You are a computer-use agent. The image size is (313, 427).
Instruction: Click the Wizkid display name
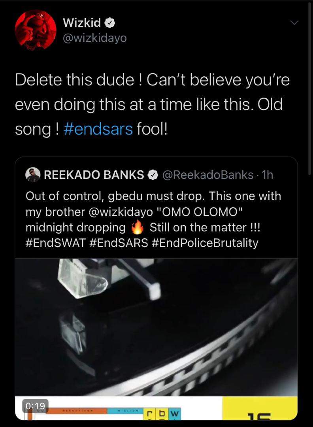click(81, 23)
